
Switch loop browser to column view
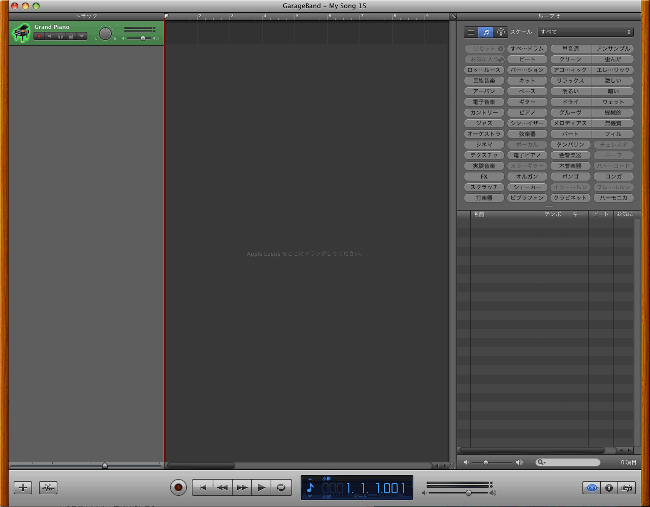(x=471, y=32)
